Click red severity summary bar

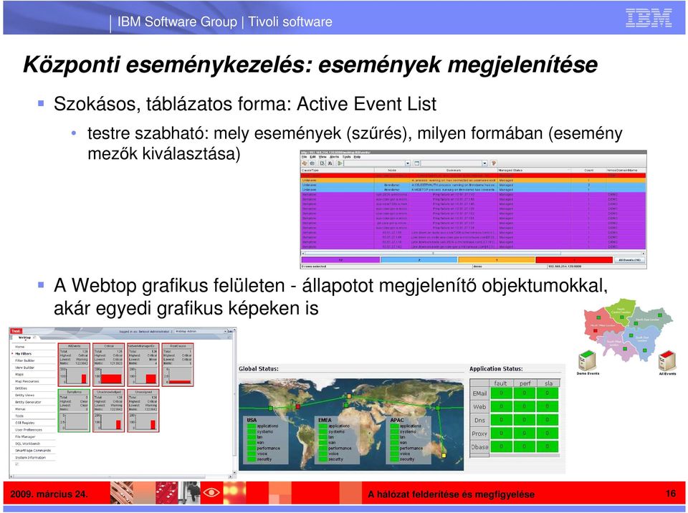pyautogui.click(x=574, y=260)
